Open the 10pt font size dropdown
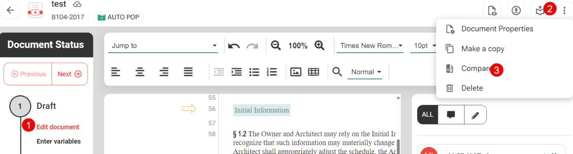 pyautogui.click(x=424, y=46)
